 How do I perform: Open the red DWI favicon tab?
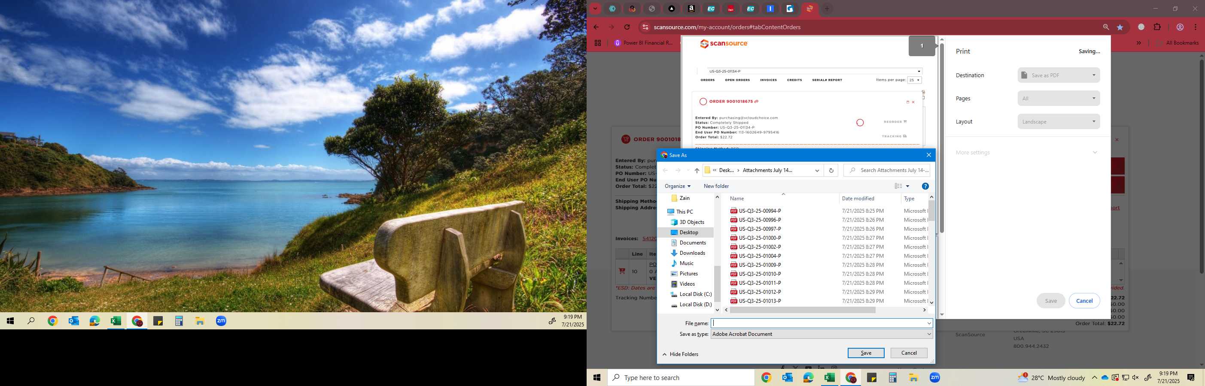coord(730,9)
